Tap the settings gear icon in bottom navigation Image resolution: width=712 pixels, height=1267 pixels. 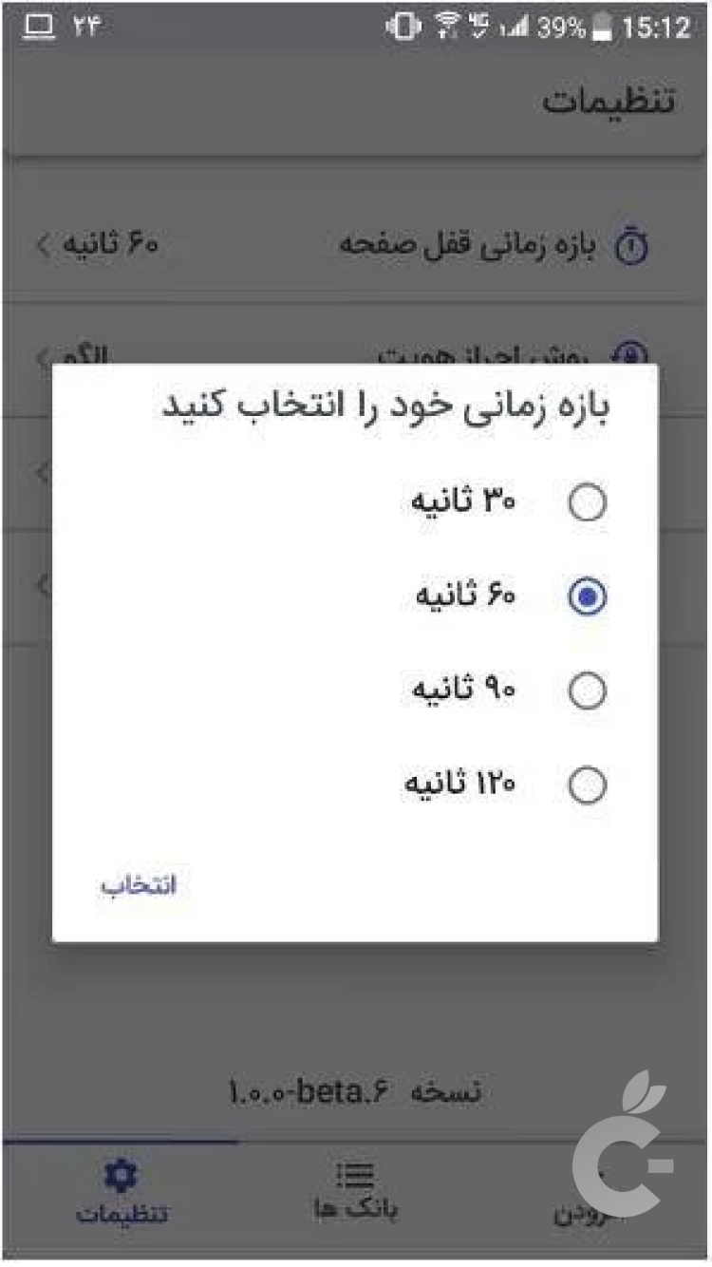[121, 1175]
